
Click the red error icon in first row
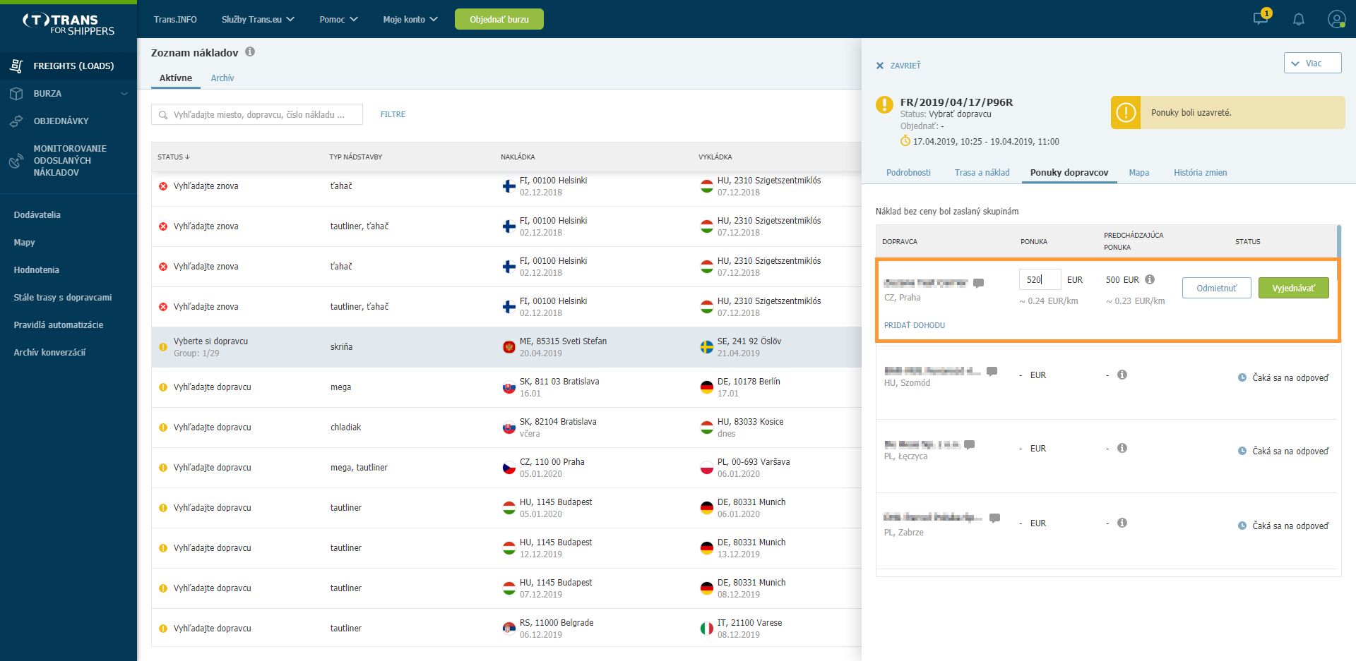click(x=163, y=186)
